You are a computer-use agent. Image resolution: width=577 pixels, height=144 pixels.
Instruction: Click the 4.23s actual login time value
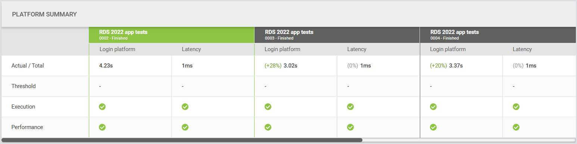point(106,66)
